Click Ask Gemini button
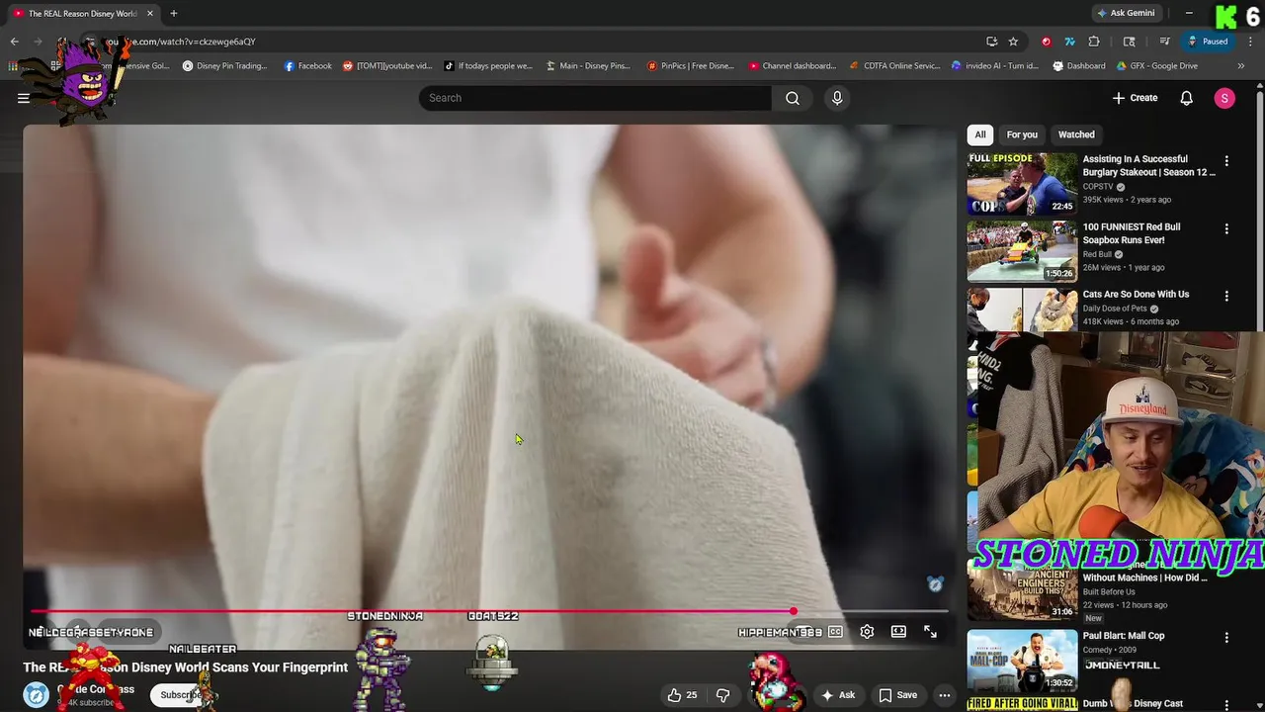 1125,13
